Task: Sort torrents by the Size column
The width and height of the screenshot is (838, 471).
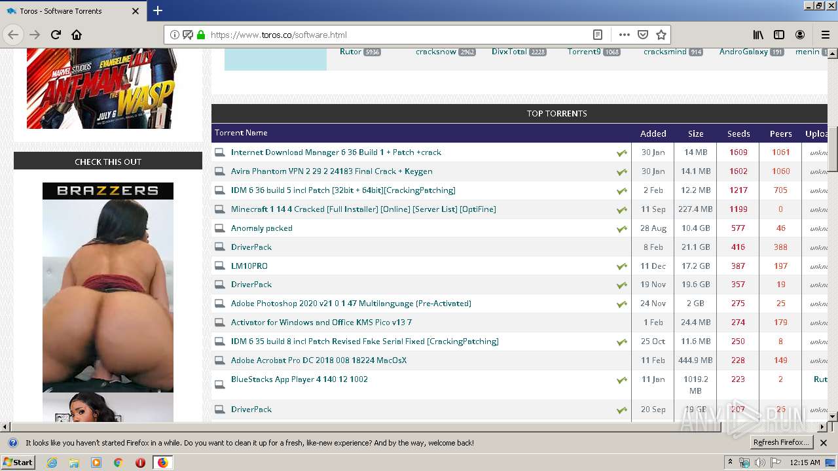Action: [695, 133]
